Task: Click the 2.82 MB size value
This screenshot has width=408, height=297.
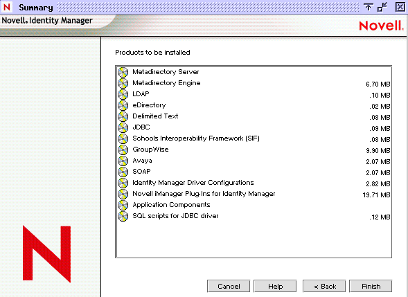Action: (x=378, y=184)
